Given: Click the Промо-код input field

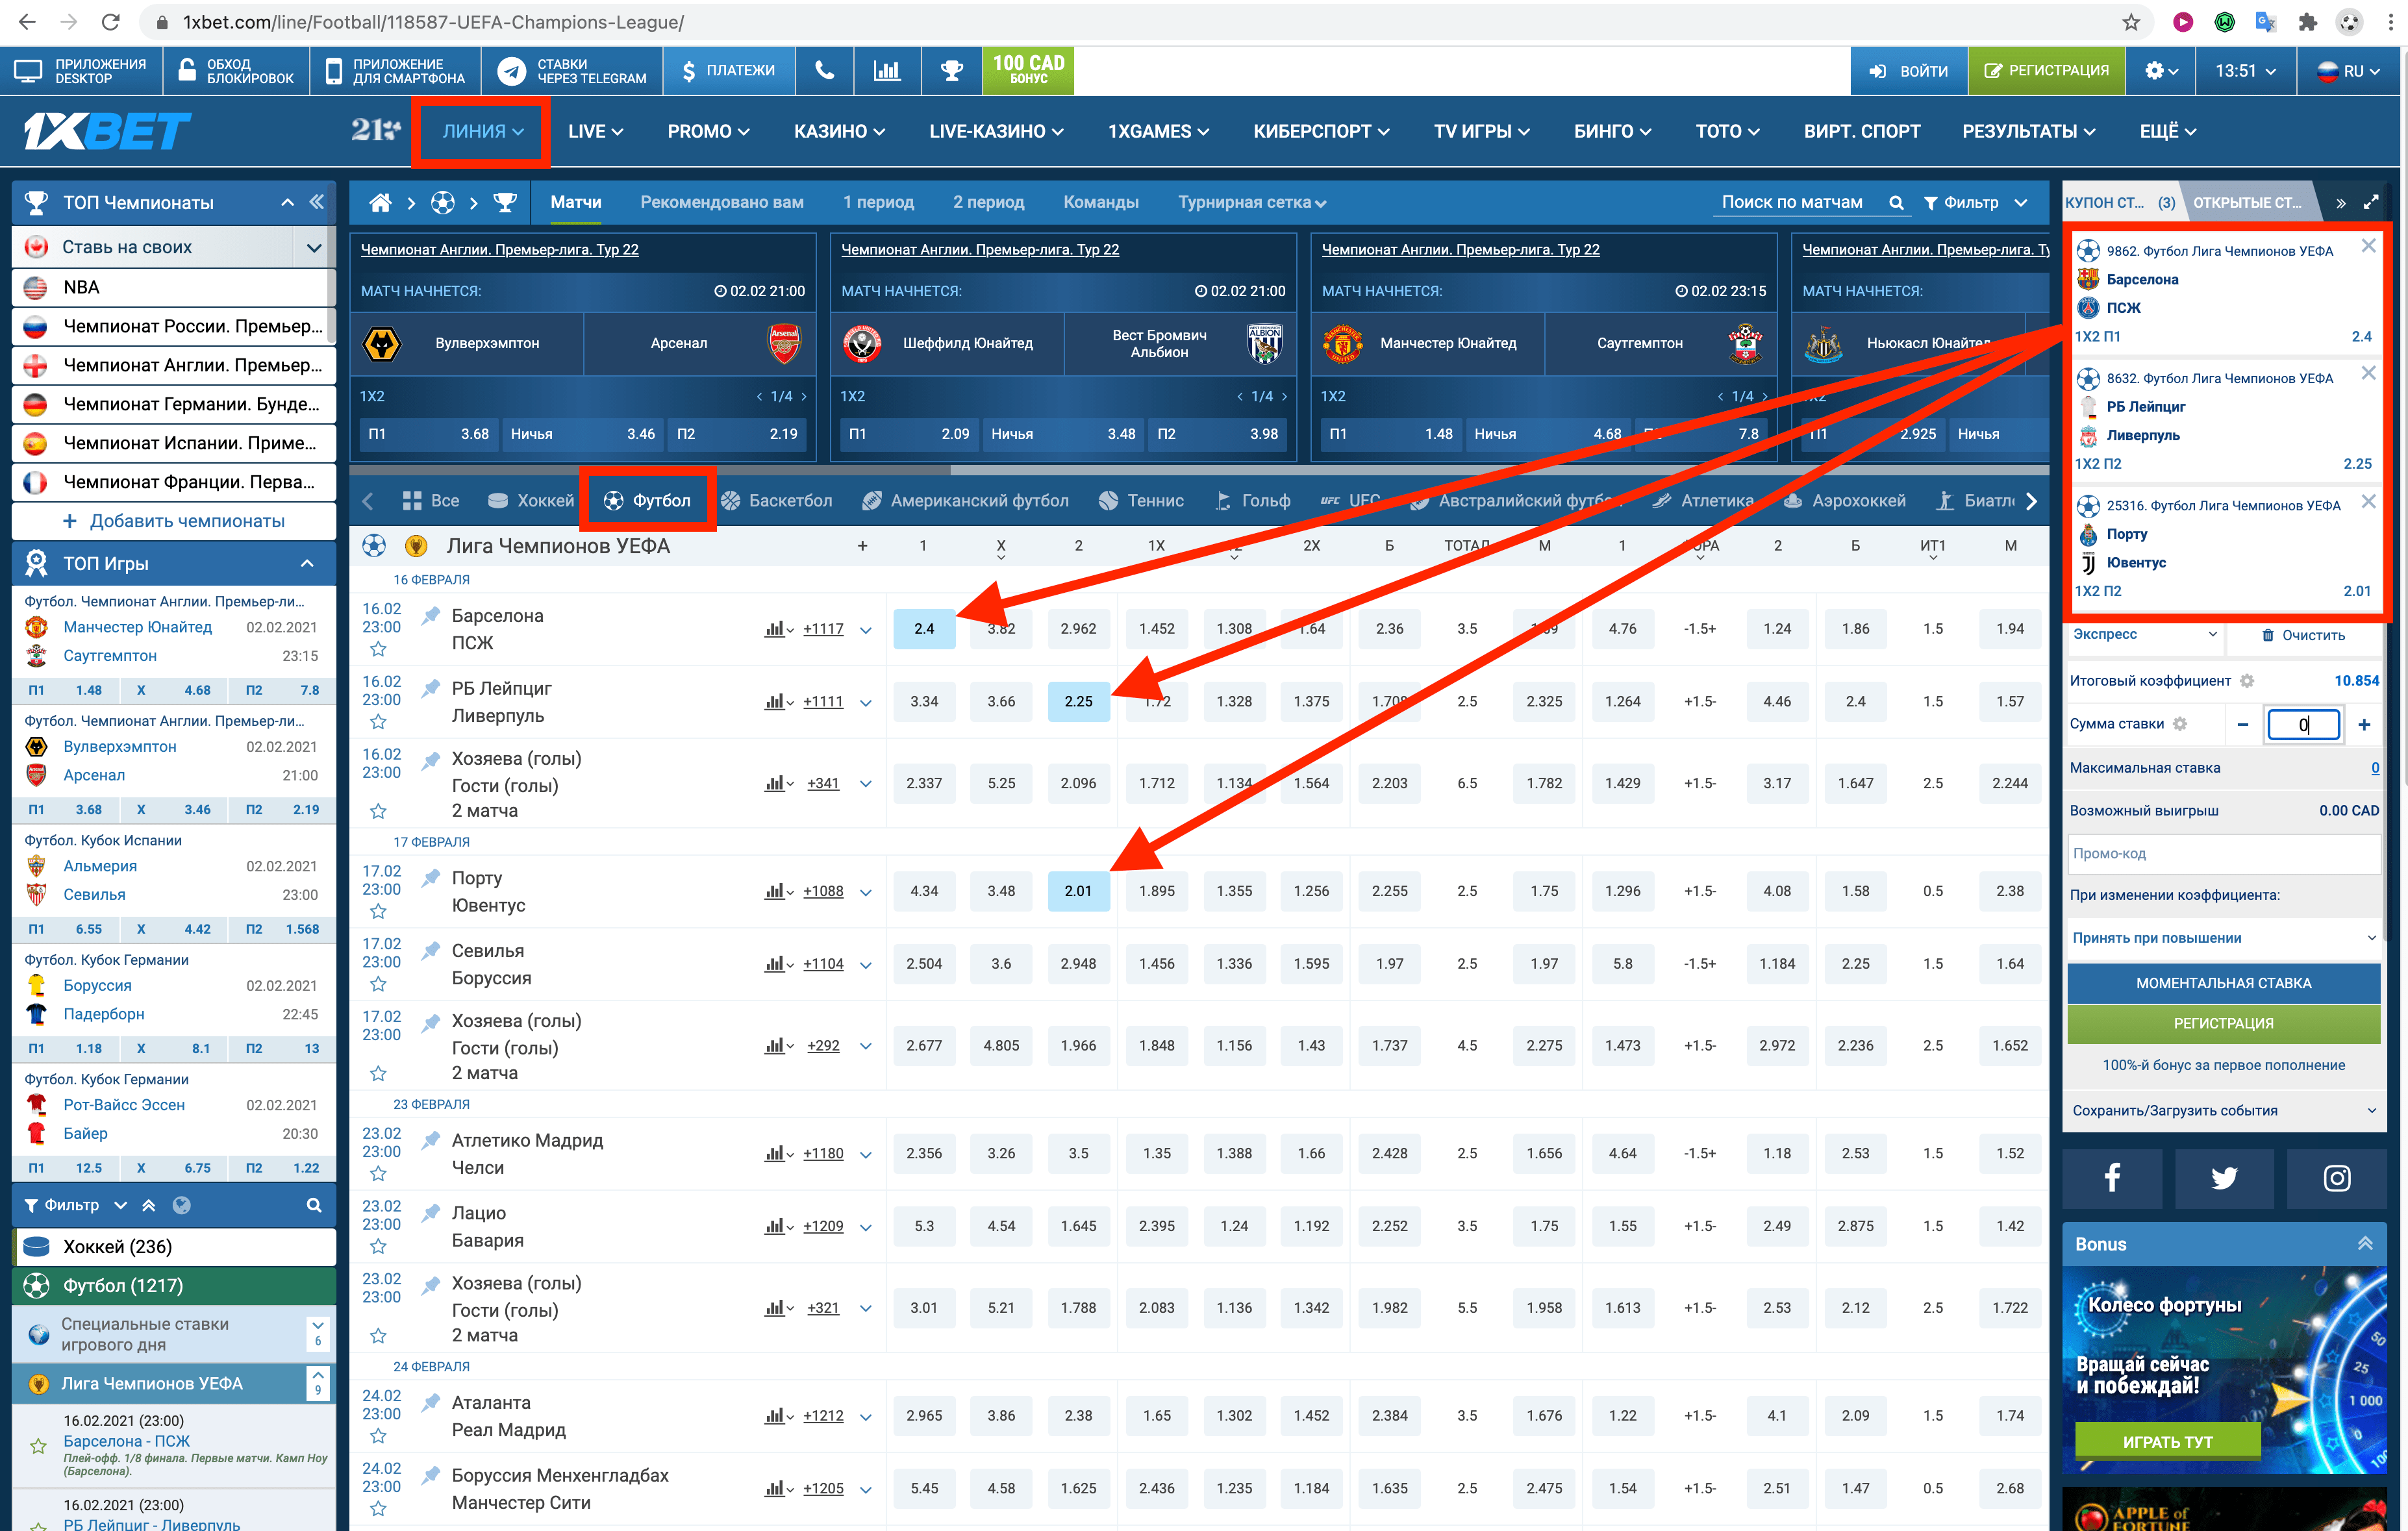Looking at the screenshot, I should click(x=2223, y=853).
